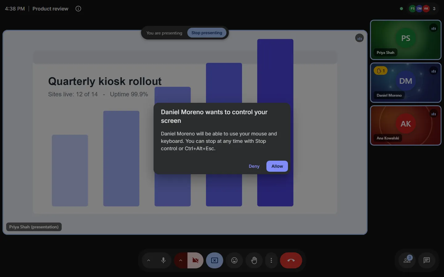
Task: Deny the screen control request
Action: point(254,166)
